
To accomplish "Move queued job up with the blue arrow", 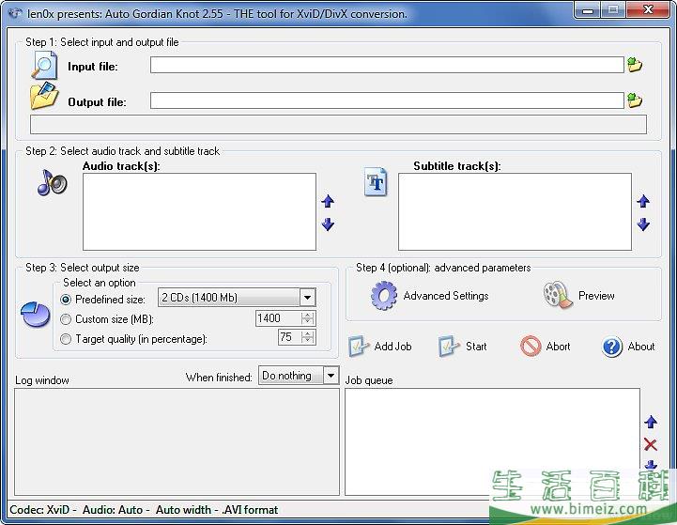I will coord(651,422).
